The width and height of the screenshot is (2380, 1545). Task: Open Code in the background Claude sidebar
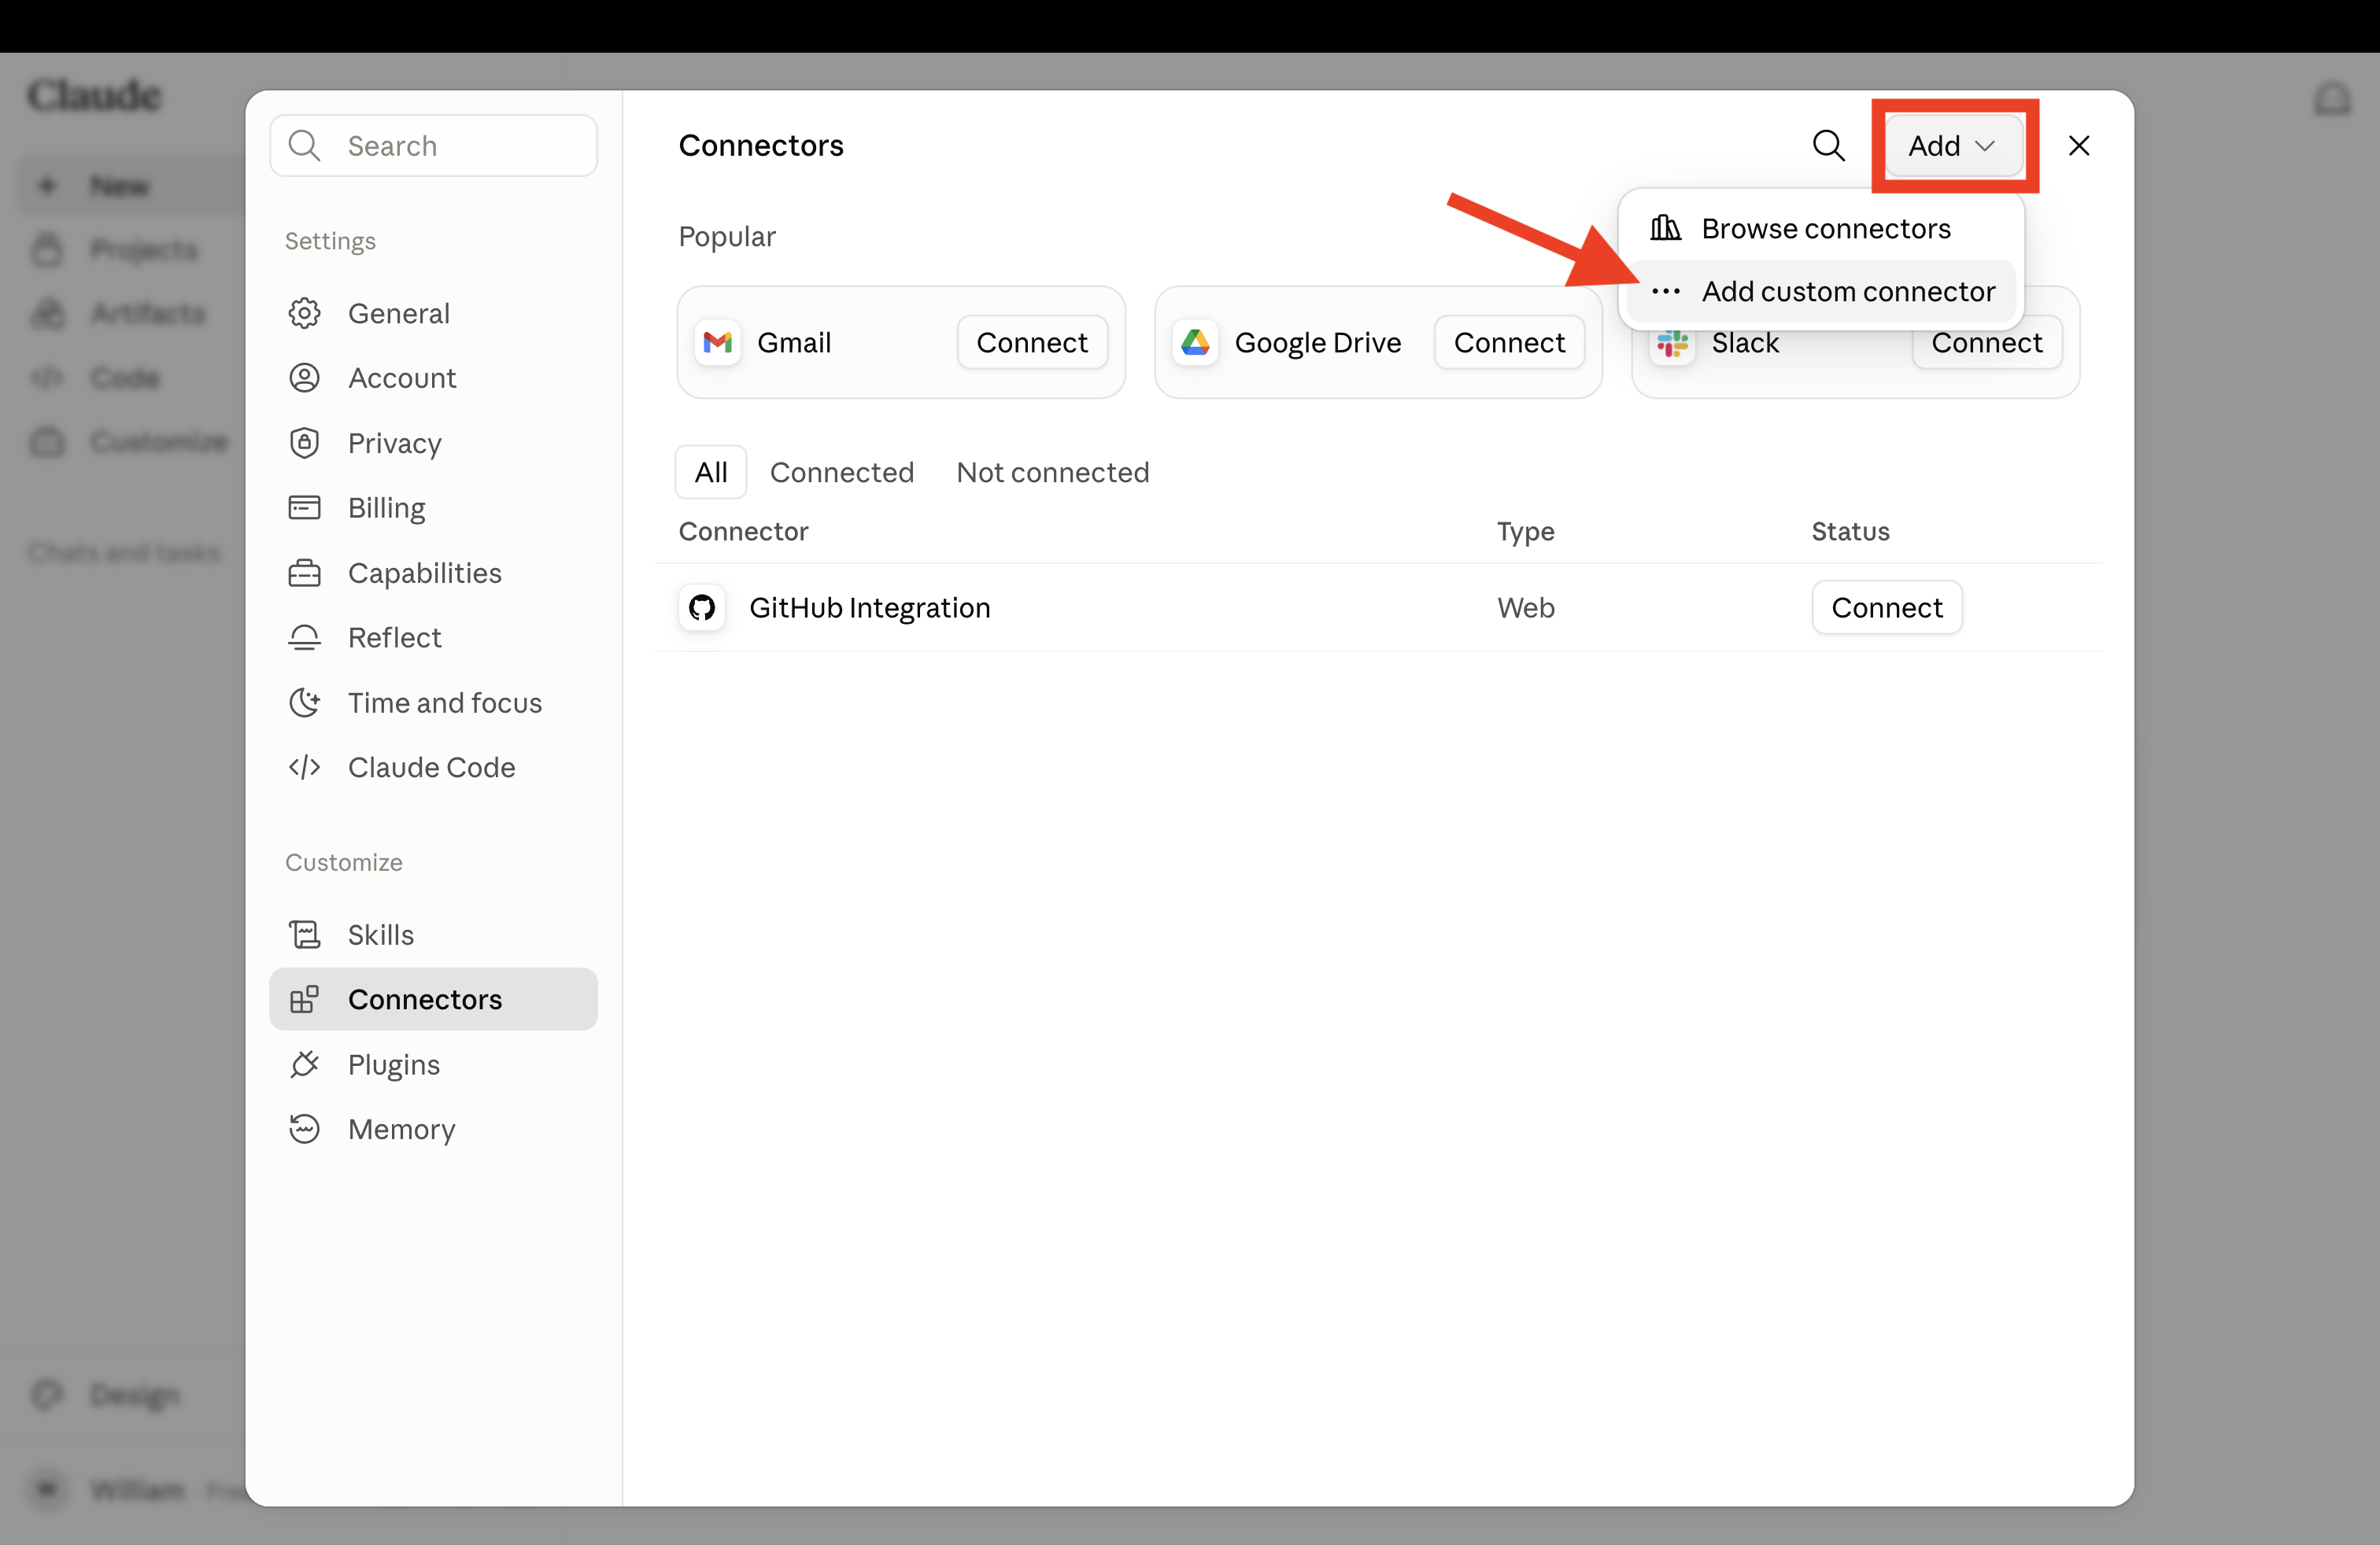point(130,378)
